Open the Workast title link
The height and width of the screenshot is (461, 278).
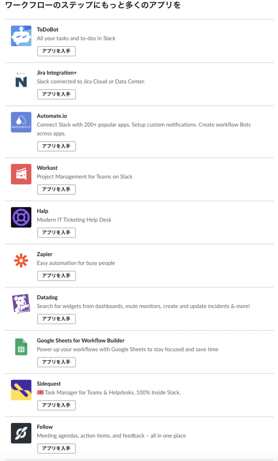coord(47,168)
